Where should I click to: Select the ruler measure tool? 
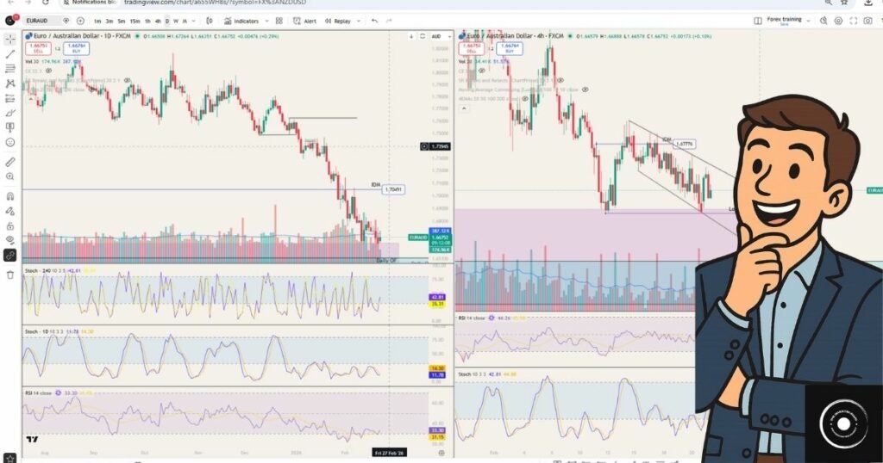pyautogui.click(x=10, y=161)
